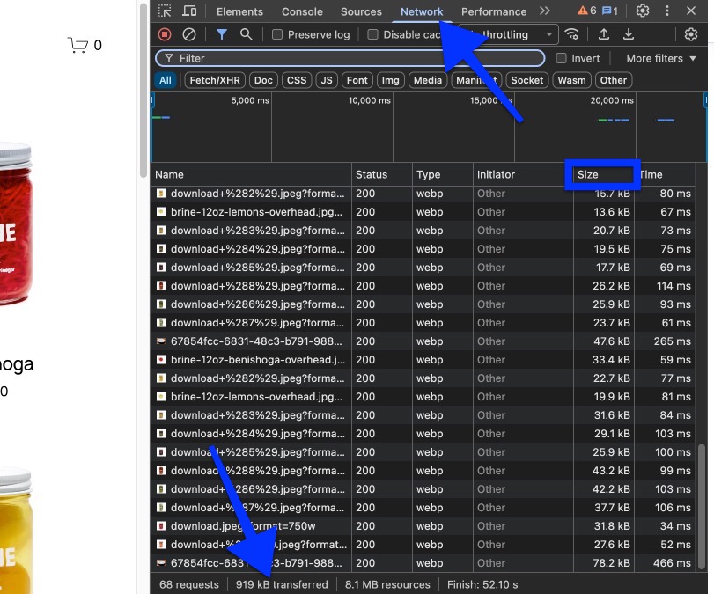The image size is (714, 594).
Task: Show more DevTools tabs chevron
Action: [545, 11]
